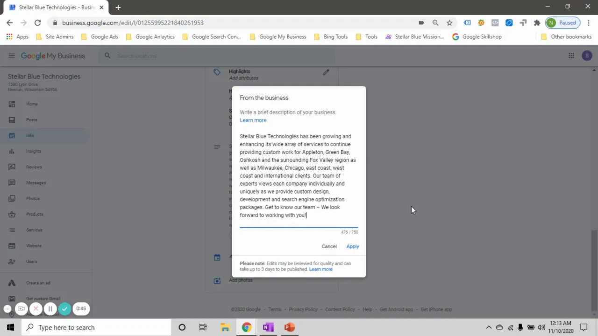The height and width of the screenshot is (336, 598).
Task: Open the Google apps grid icon
Action: pyautogui.click(x=571, y=56)
